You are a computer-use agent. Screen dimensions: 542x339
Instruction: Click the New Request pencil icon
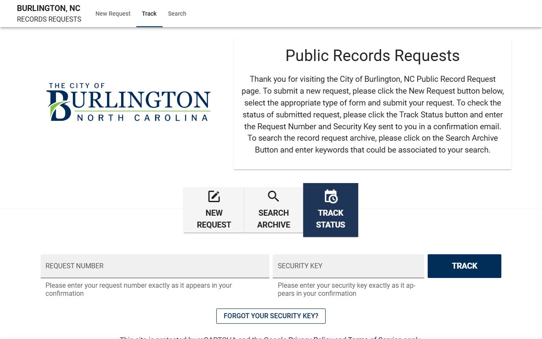tap(214, 197)
